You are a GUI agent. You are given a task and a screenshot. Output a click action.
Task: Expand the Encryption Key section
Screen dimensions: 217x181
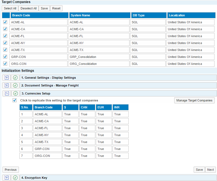click(x=7, y=178)
